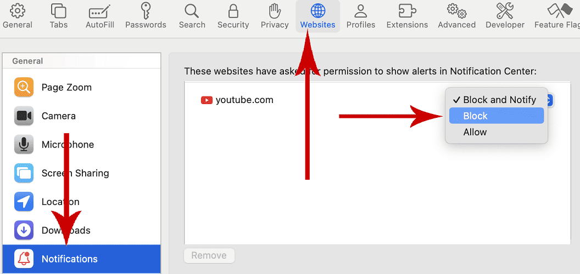Click the youtube.com permission popup arrows
Image resolution: width=580 pixels, height=274 pixels.
pyautogui.click(x=549, y=100)
